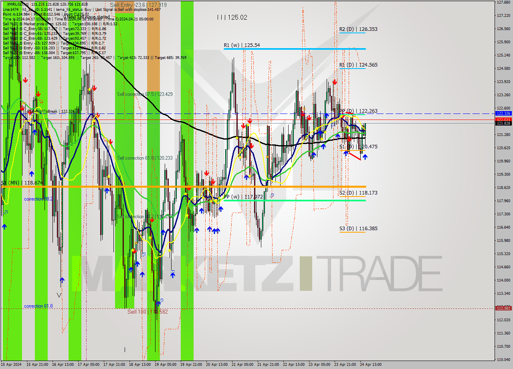Click the FSB-HighToBreak | 122.326 label
Viewport: 513px width, 369px height.
[50, 111]
